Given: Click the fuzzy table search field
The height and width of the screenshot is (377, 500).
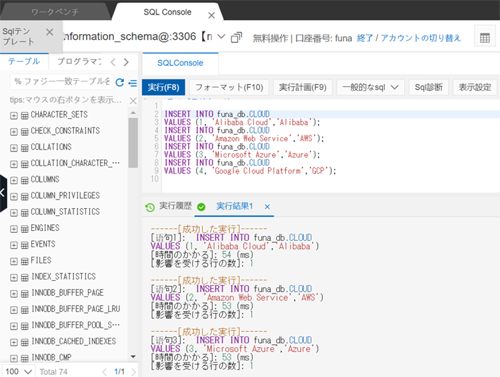Looking at the screenshot, I should [x=63, y=81].
